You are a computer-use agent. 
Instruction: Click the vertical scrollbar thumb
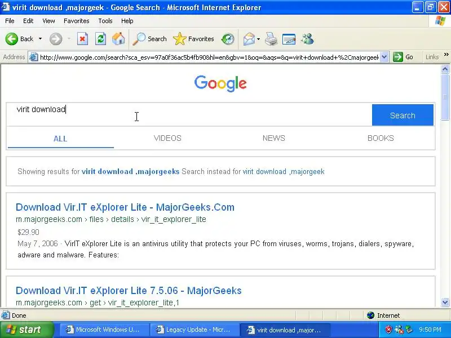pos(445,97)
